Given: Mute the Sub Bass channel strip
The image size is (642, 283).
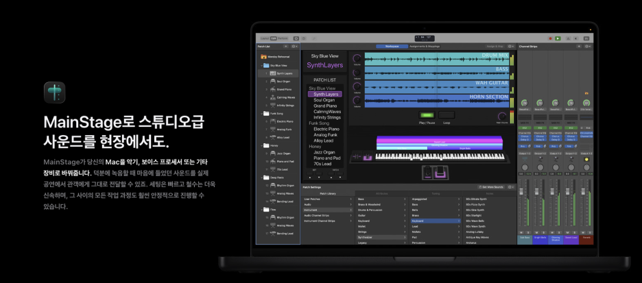Looking at the screenshot, I should point(521,232).
